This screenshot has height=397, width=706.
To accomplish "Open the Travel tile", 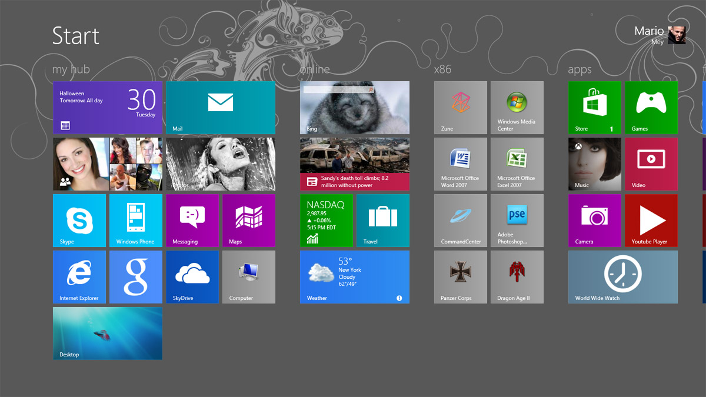I will (x=383, y=221).
